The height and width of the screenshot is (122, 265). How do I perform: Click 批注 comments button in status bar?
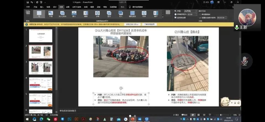click(x=185, y=115)
